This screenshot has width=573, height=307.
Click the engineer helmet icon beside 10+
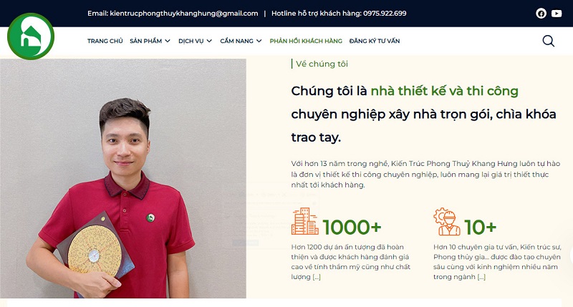click(447, 221)
